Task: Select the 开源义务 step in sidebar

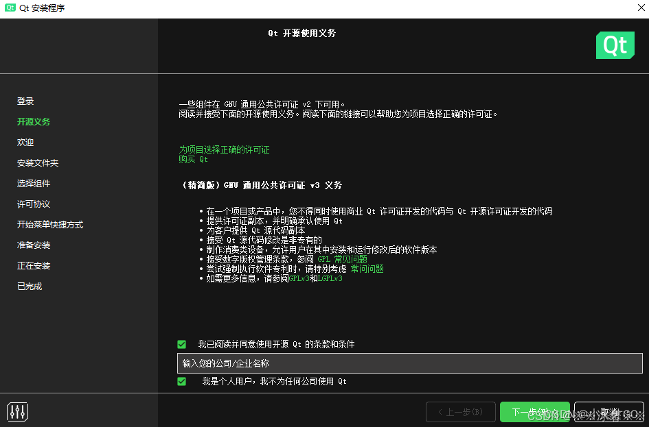Action: pos(34,122)
